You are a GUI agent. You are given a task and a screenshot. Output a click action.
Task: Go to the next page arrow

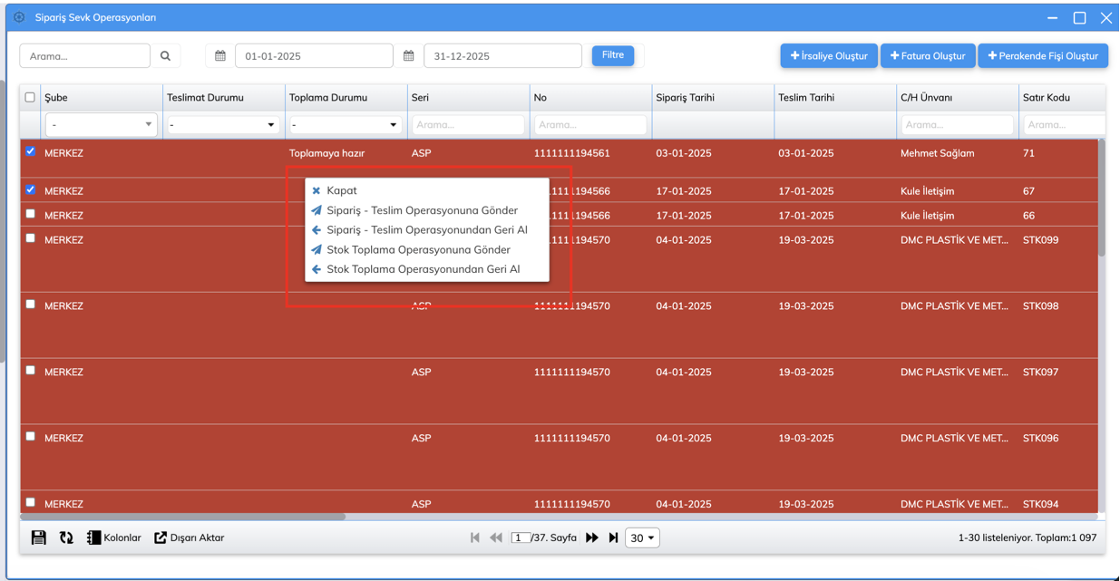[x=592, y=537]
